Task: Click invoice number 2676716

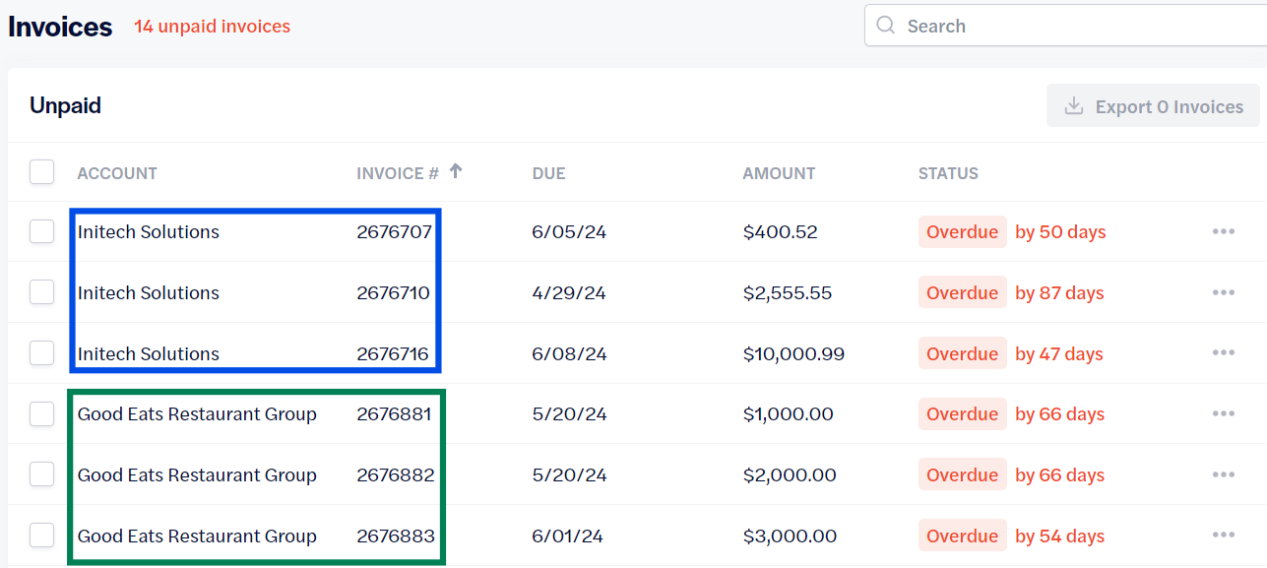Action: (x=394, y=354)
